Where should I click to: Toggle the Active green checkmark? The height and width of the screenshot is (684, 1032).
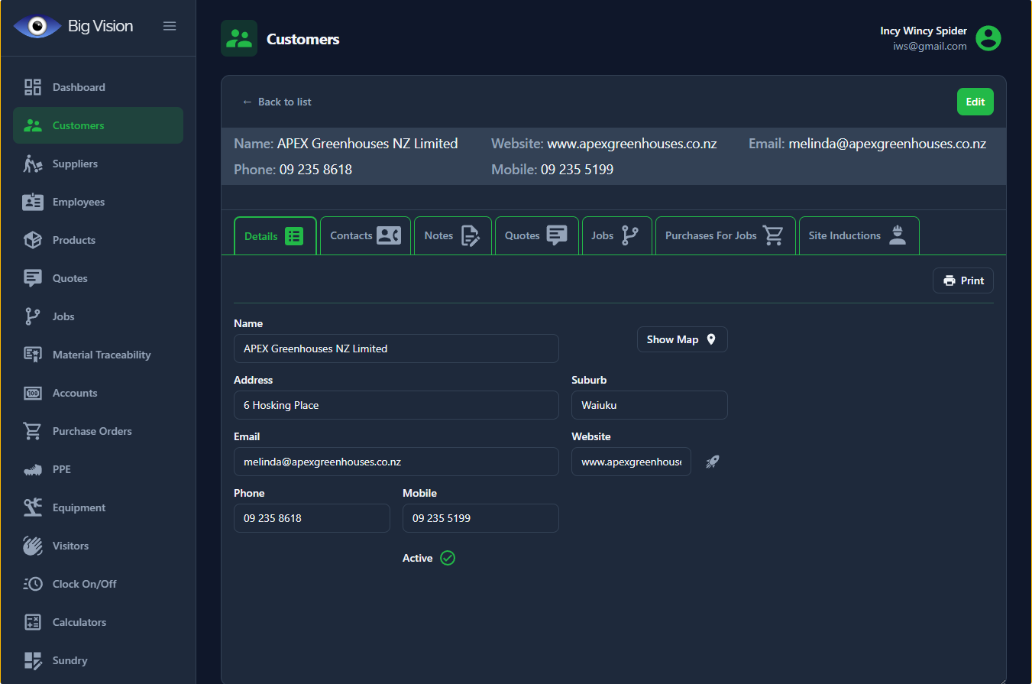(448, 558)
